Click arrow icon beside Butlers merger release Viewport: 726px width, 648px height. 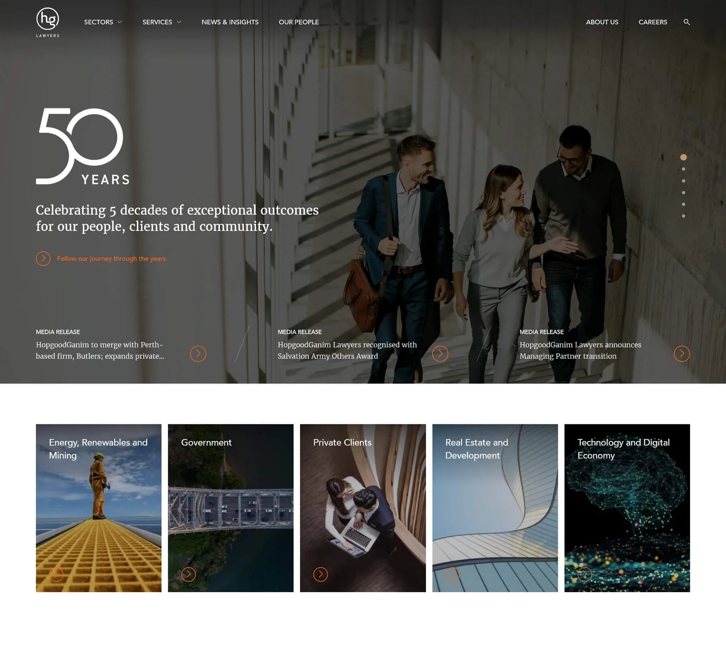pyautogui.click(x=198, y=354)
